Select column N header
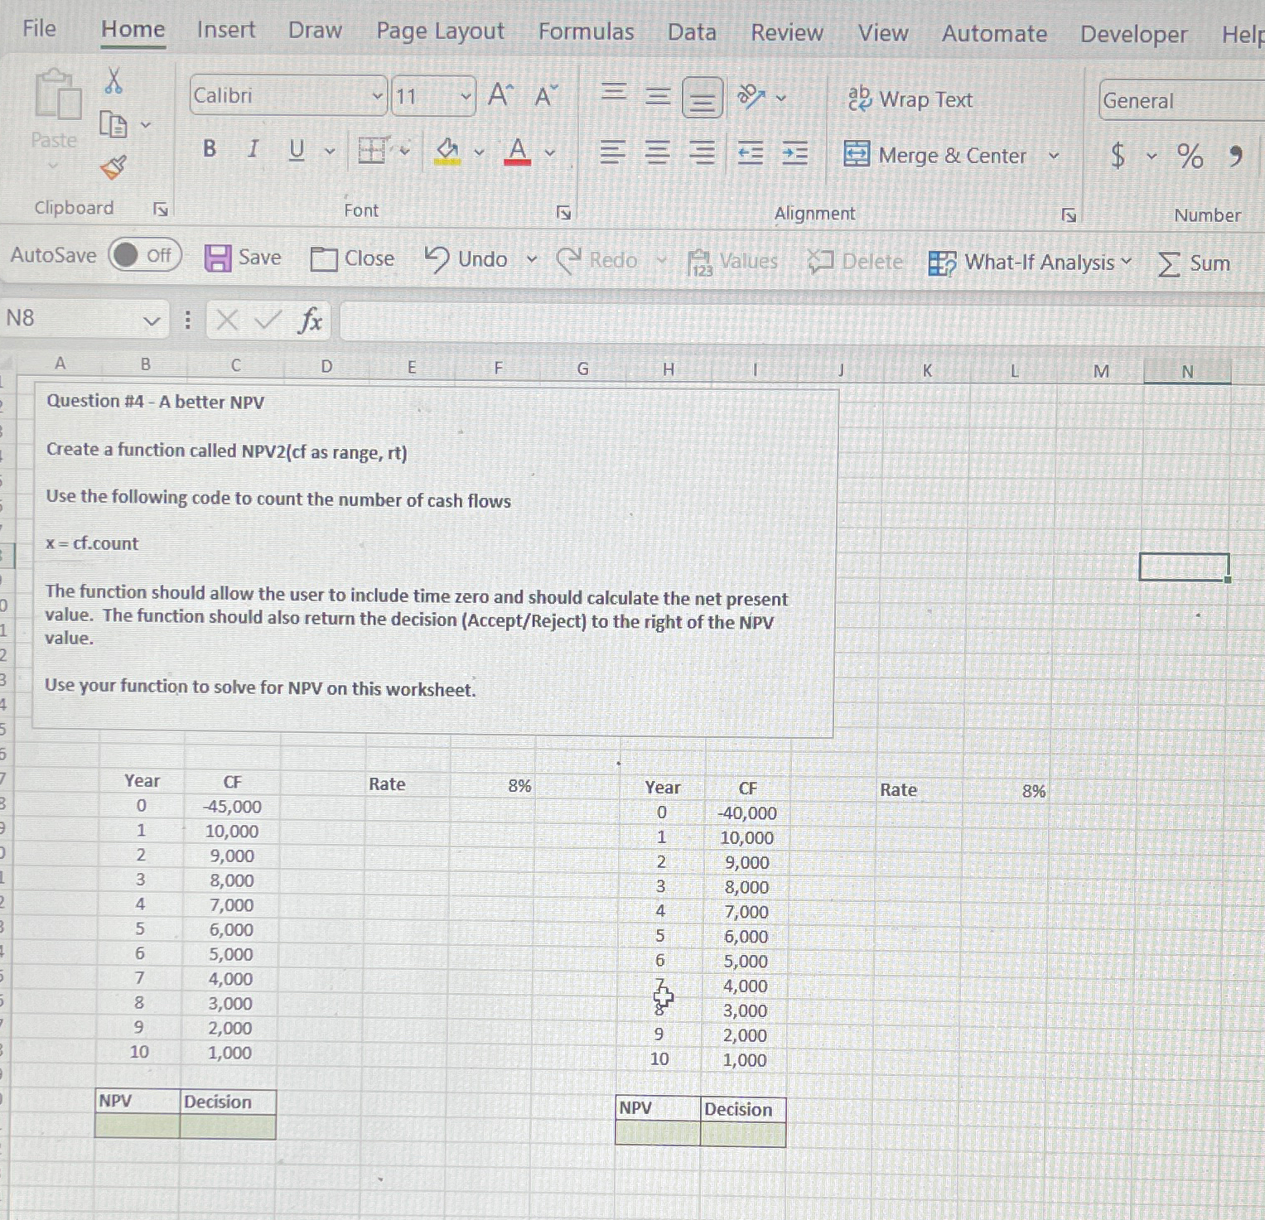The image size is (1265, 1220). 1186,372
